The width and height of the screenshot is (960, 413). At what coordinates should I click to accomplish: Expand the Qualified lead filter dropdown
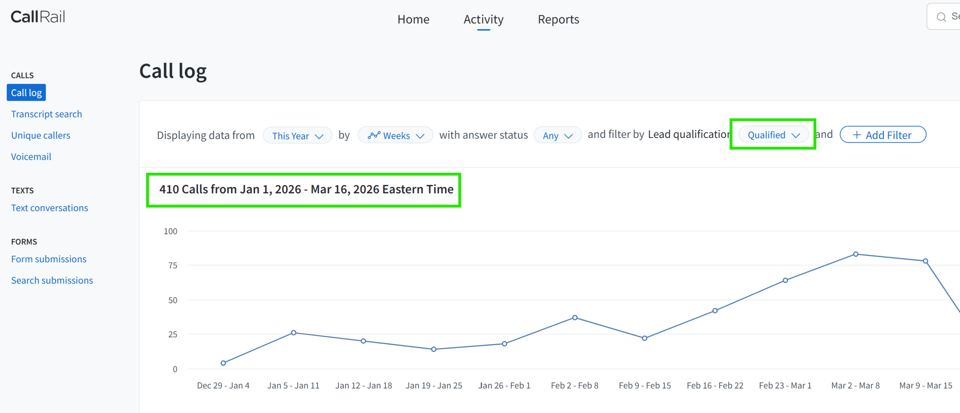pyautogui.click(x=773, y=135)
